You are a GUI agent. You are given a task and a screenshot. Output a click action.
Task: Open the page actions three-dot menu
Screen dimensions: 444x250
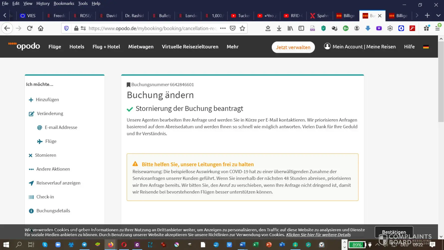coord(223,28)
